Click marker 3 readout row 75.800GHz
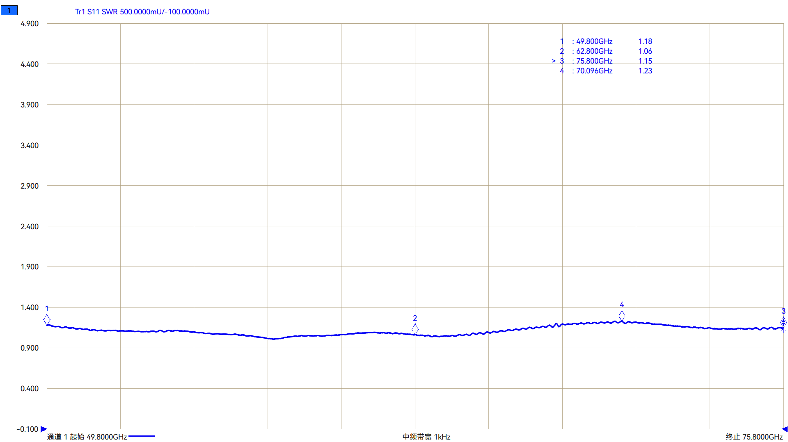The image size is (788, 442). (x=593, y=61)
